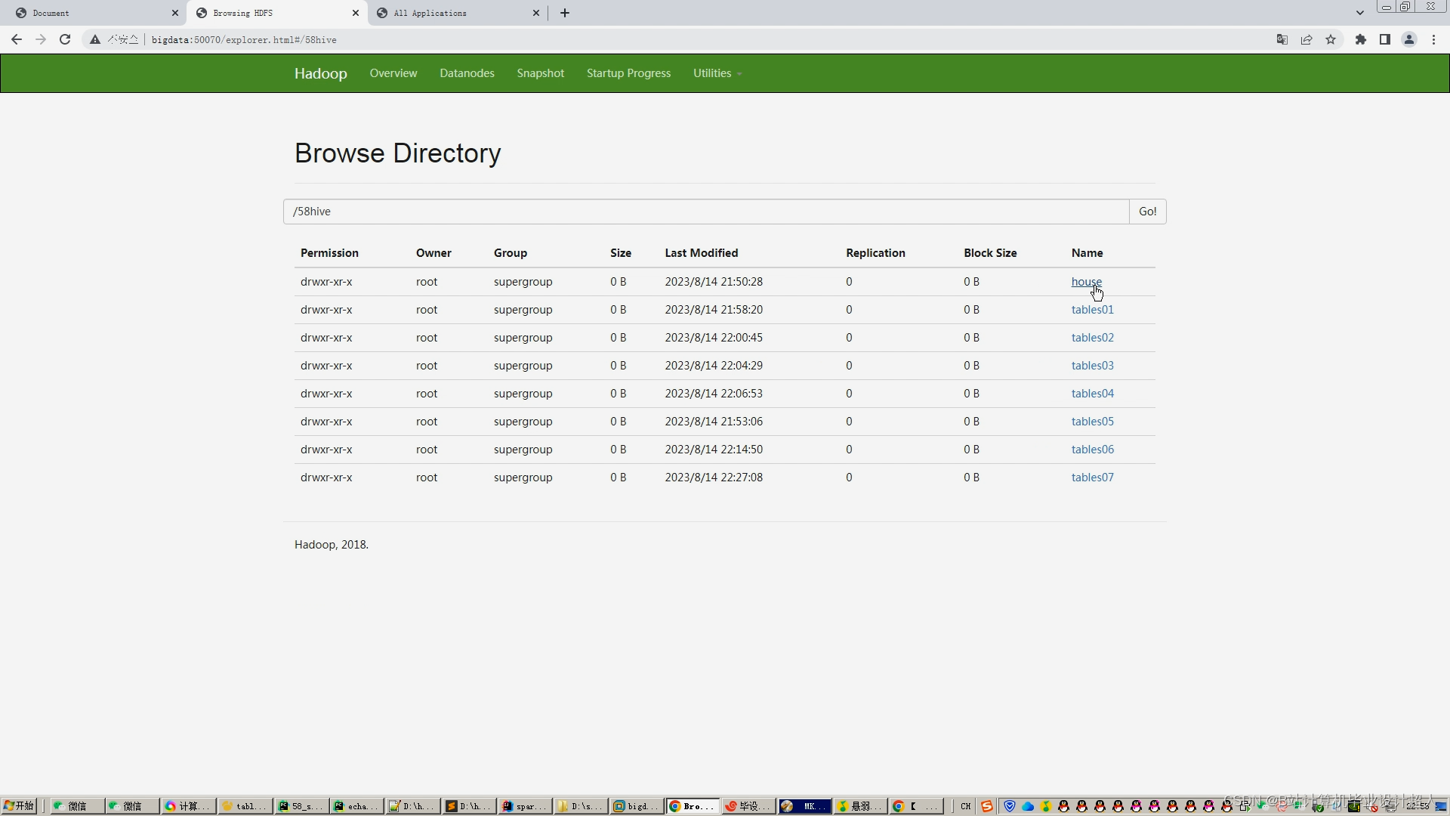Toggle the browser side panel icon
The image size is (1450, 816).
(1384, 39)
